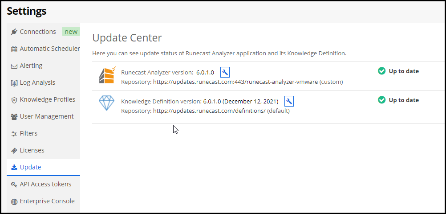Click the globe icon for Enterprise Console
The image size is (446, 214).
[x=14, y=202]
